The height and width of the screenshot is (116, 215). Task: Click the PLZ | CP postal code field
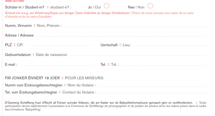tap(59, 45)
